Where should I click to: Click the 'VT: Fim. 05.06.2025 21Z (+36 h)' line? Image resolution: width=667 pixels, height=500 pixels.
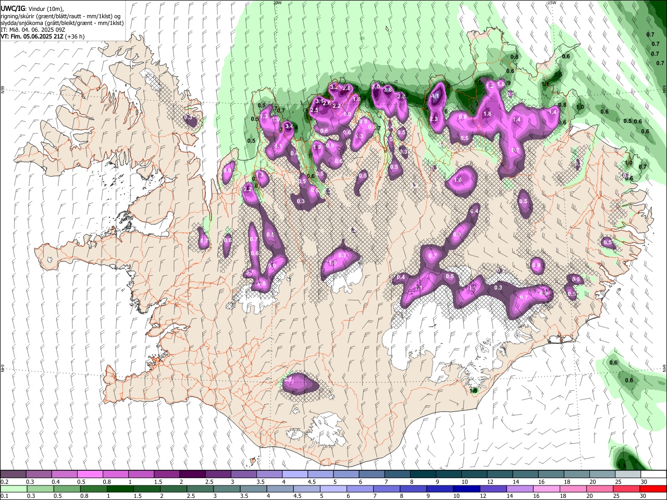point(43,36)
